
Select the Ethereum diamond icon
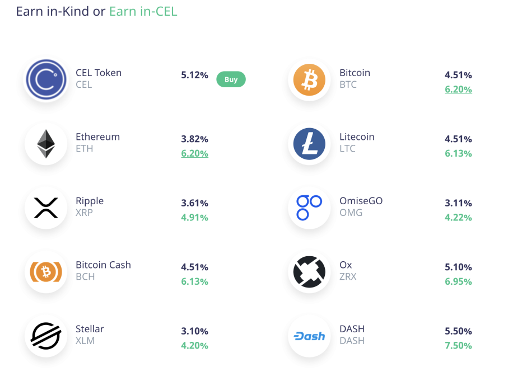pyautogui.click(x=45, y=143)
